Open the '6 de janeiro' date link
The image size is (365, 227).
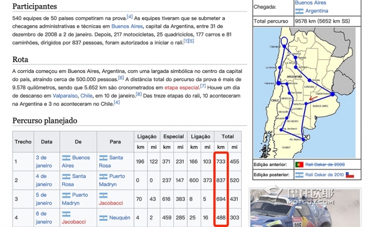coord(44,217)
